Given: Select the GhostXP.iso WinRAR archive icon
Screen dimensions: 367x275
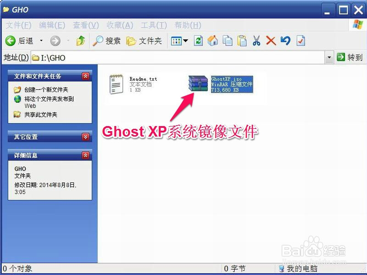Looking at the screenshot, I should pos(198,83).
